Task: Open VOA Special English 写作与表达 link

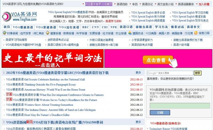Action: click(190, 21)
